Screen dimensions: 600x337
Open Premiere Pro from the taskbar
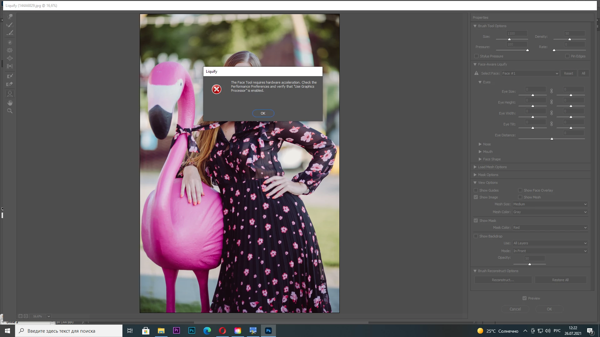click(177, 331)
